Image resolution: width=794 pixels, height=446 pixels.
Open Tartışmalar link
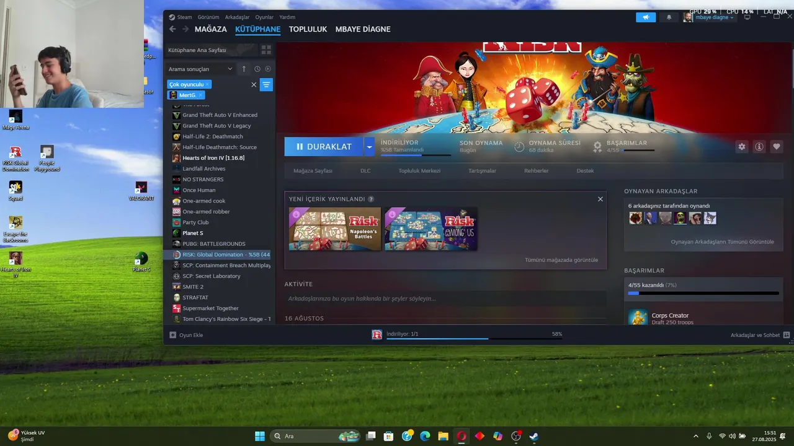click(x=482, y=171)
